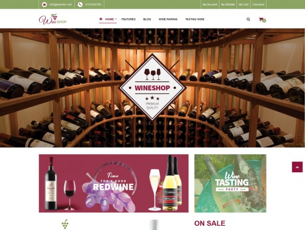Open the Redwine promo banner
This screenshot has width=305, height=230.
click(113, 183)
